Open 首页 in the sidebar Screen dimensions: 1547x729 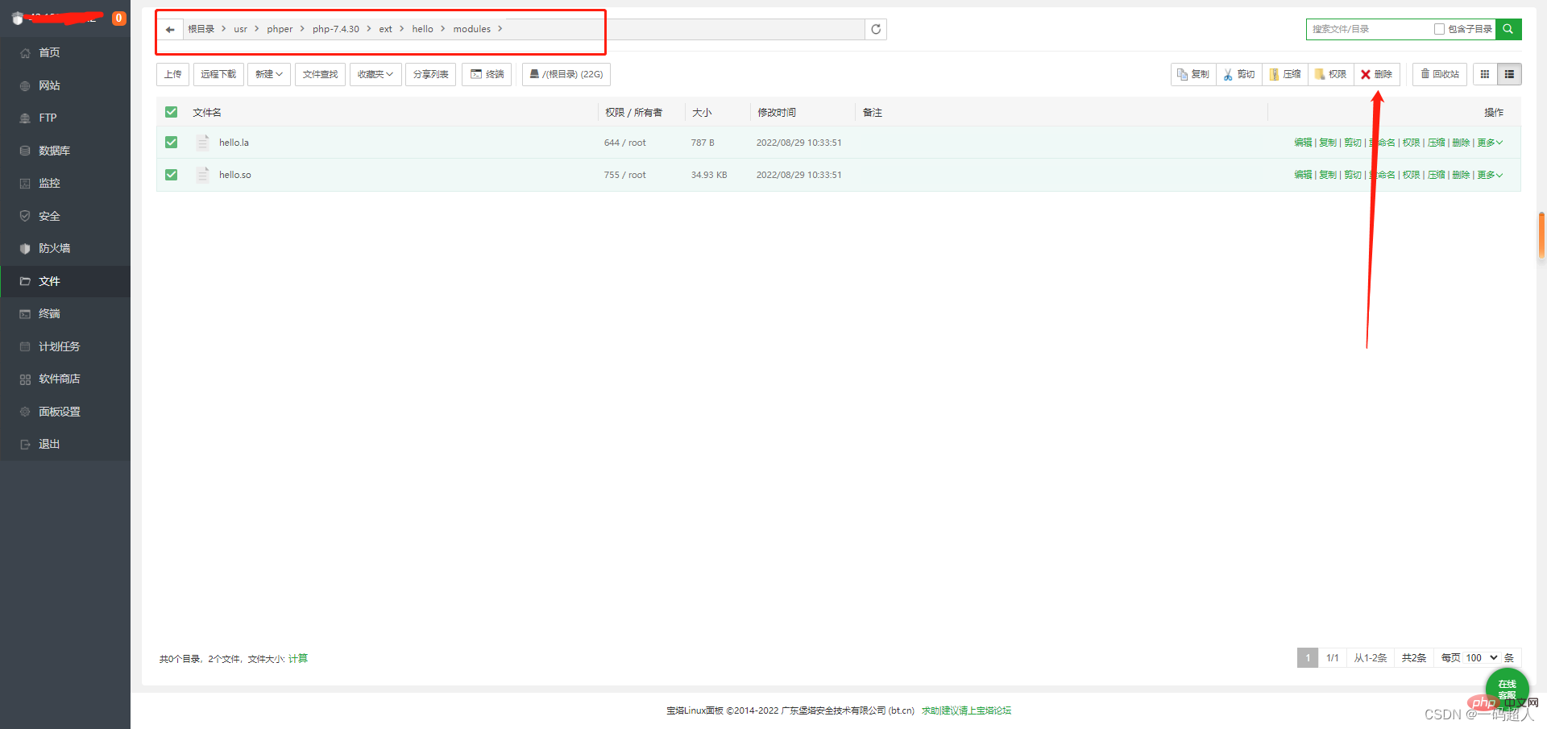[x=65, y=52]
